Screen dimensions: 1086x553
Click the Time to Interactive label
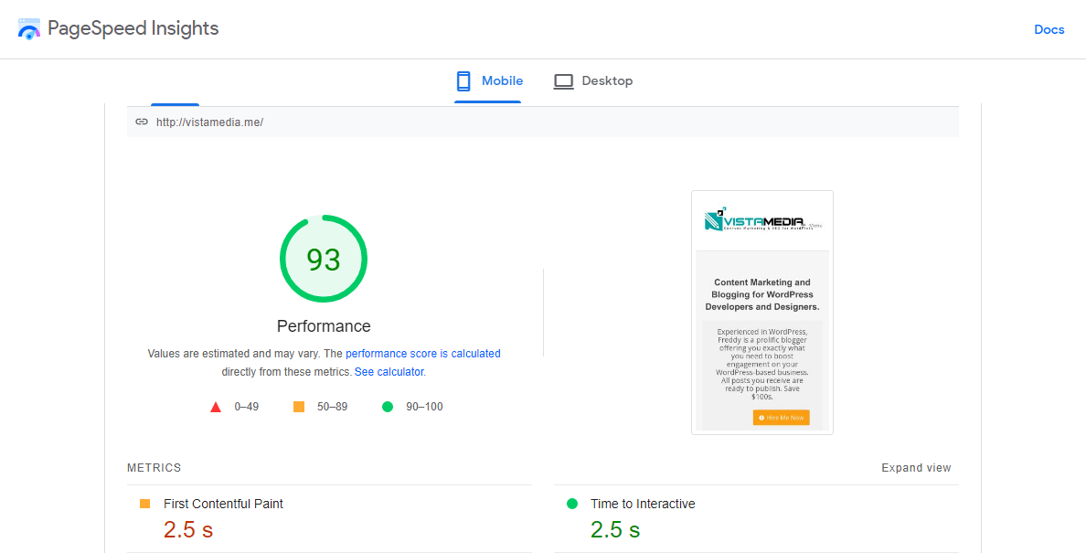[643, 504]
